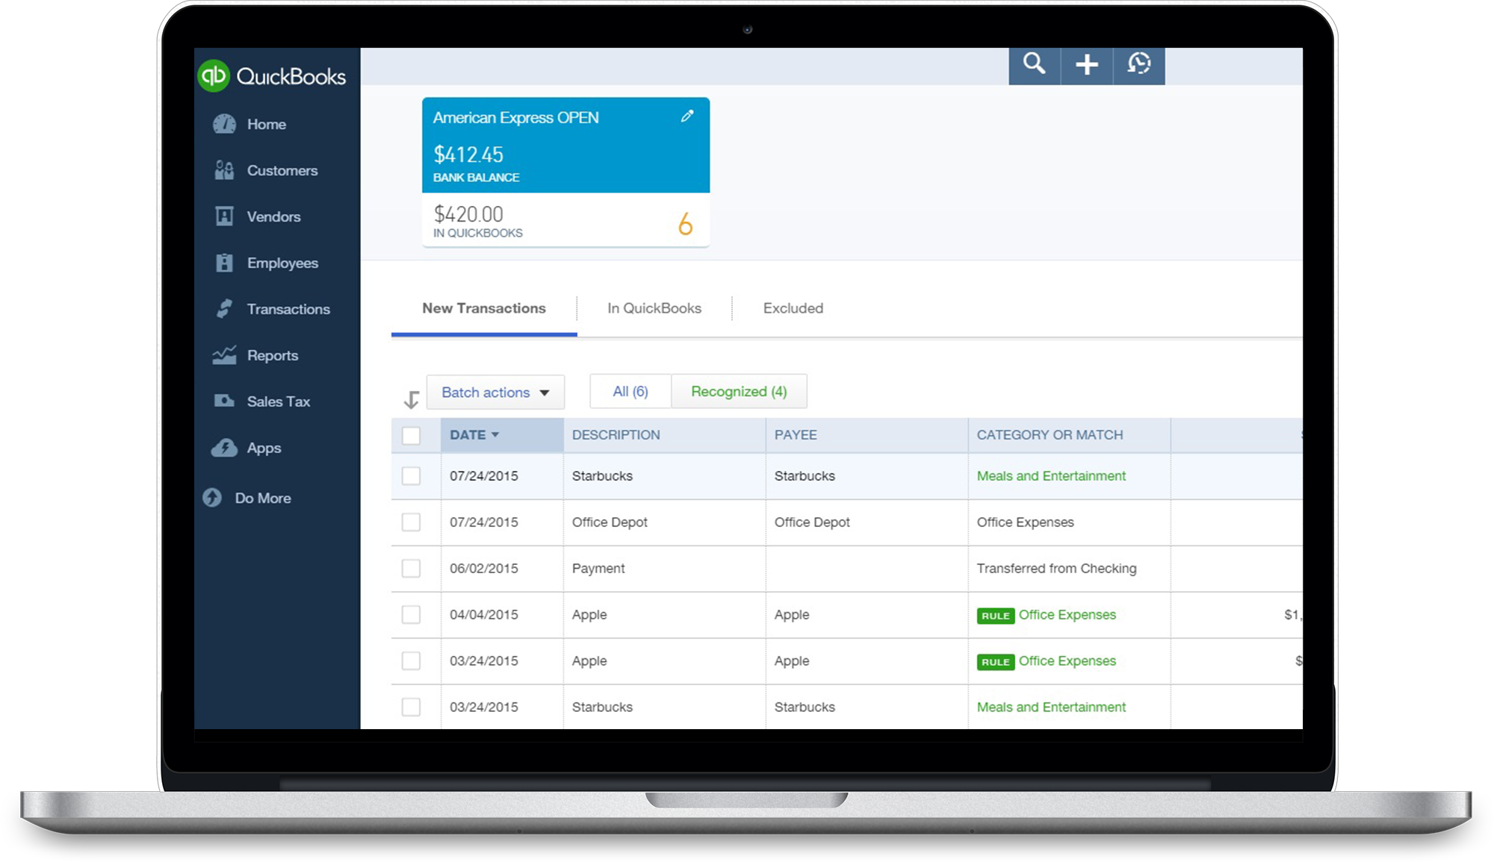Click the sort arrow icon beside Batch actions
Image resolution: width=1494 pixels, height=862 pixels.
(x=411, y=400)
